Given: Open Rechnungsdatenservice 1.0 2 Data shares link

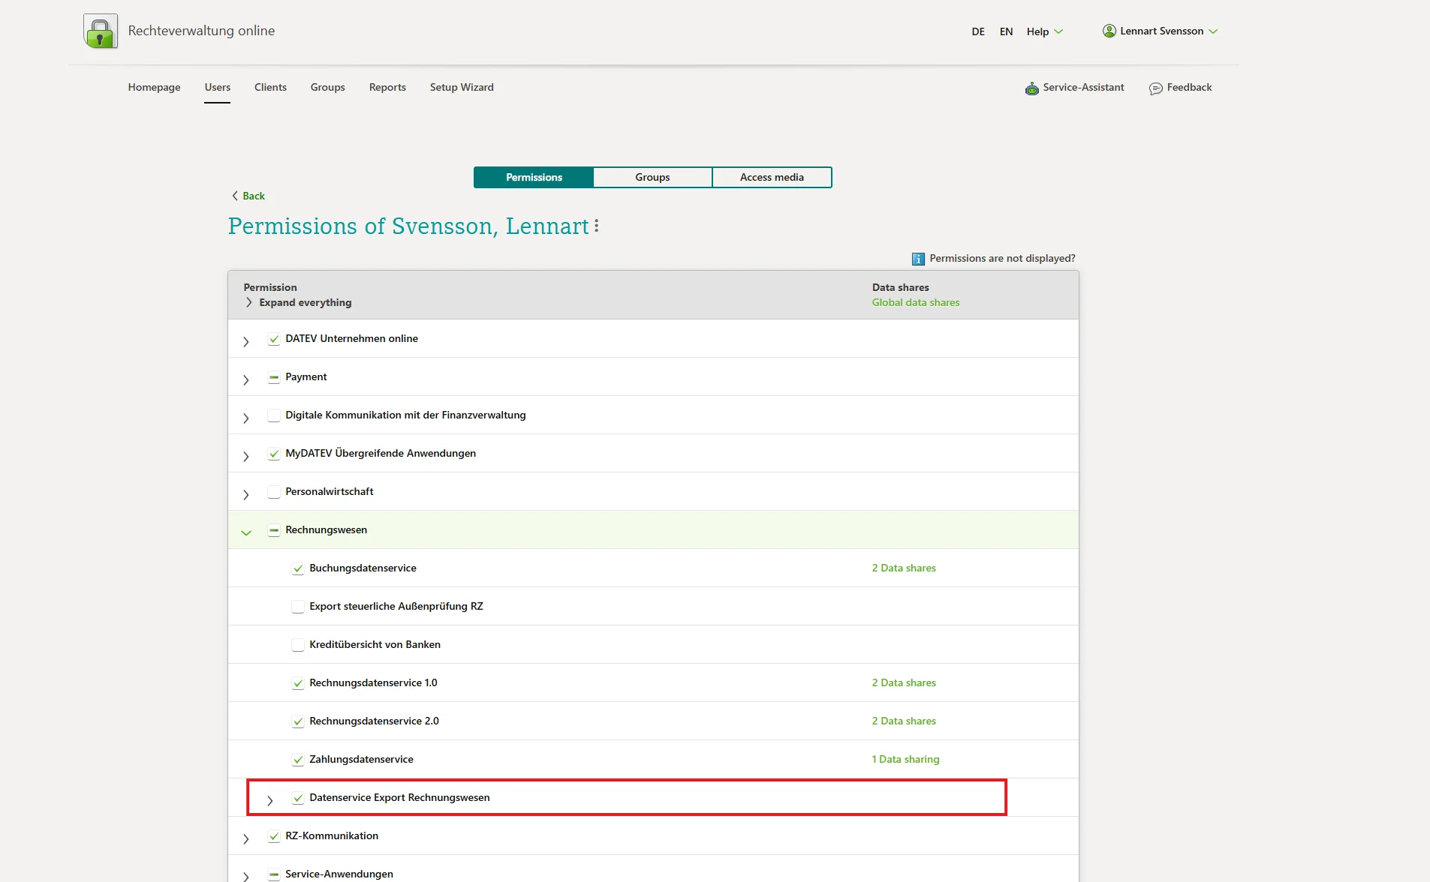Looking at the screenshot, I should click(904, 682).
